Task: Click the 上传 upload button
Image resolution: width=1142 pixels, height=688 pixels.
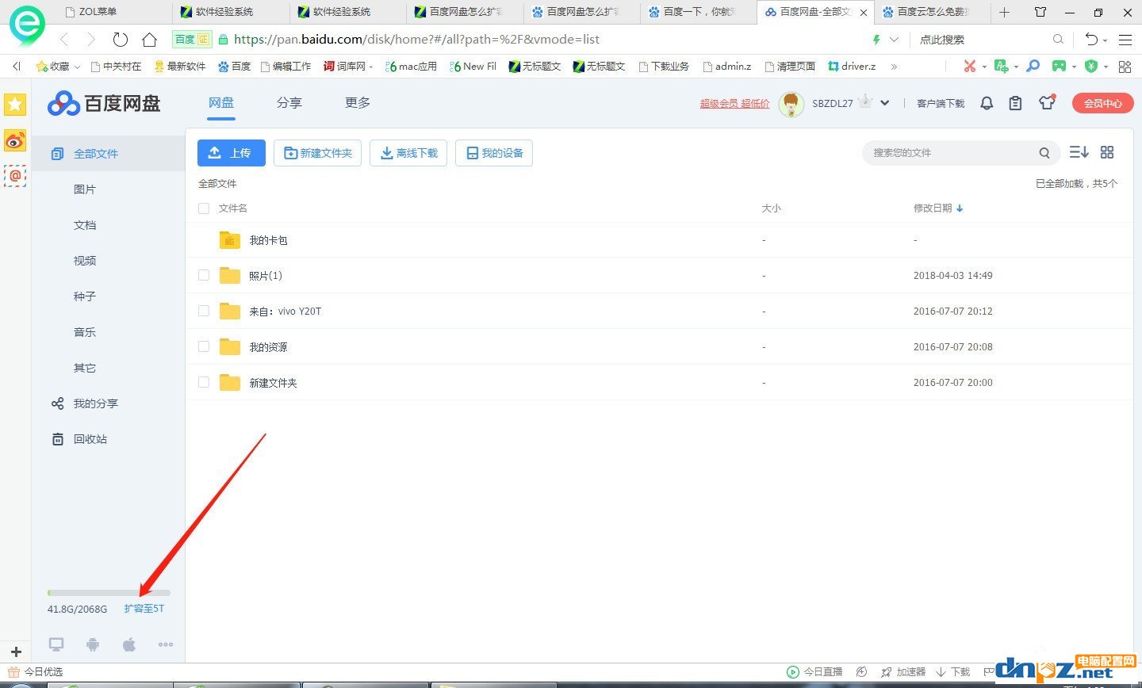Action: pos(232,153)
